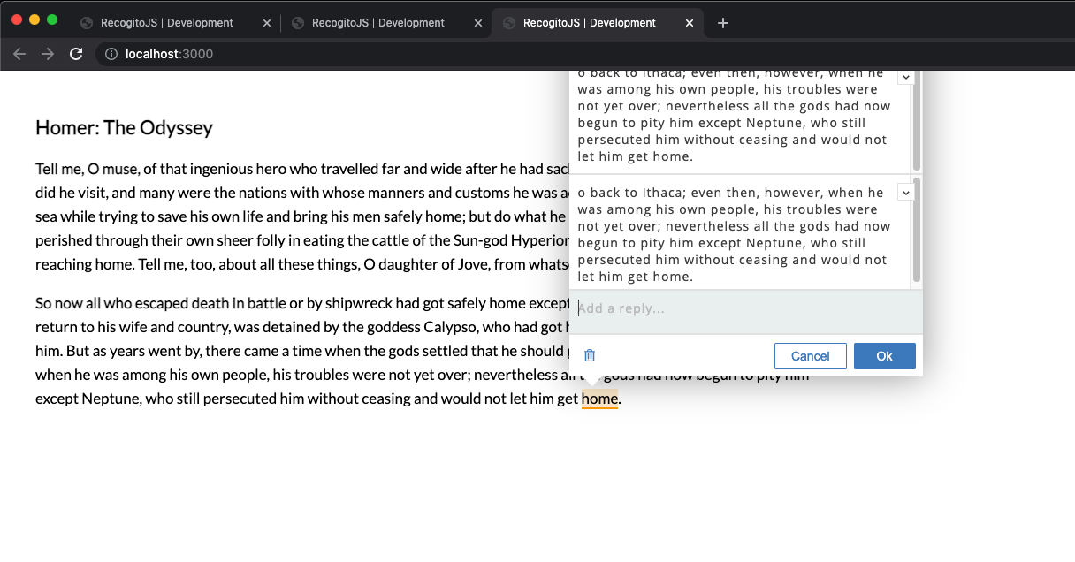Click the favicon on the active RecogitoJS tab

click(x=507, y=22)
